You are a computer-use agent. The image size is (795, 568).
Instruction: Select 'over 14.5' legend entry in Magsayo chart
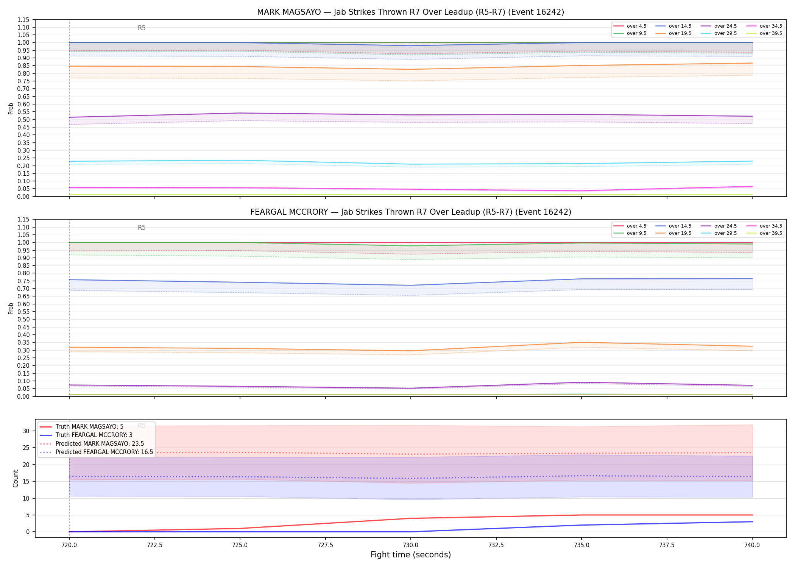(673, 26)
